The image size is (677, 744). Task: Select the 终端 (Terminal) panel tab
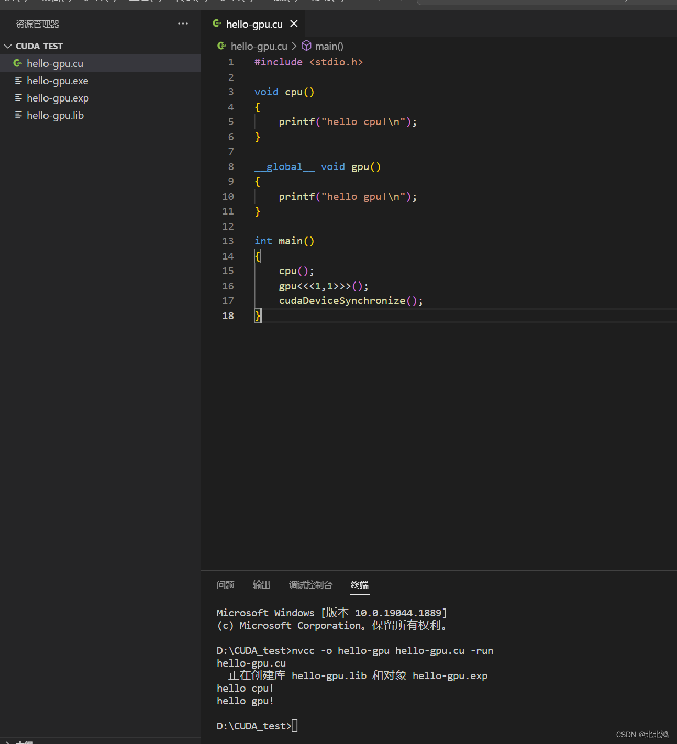tap(360, 585)
